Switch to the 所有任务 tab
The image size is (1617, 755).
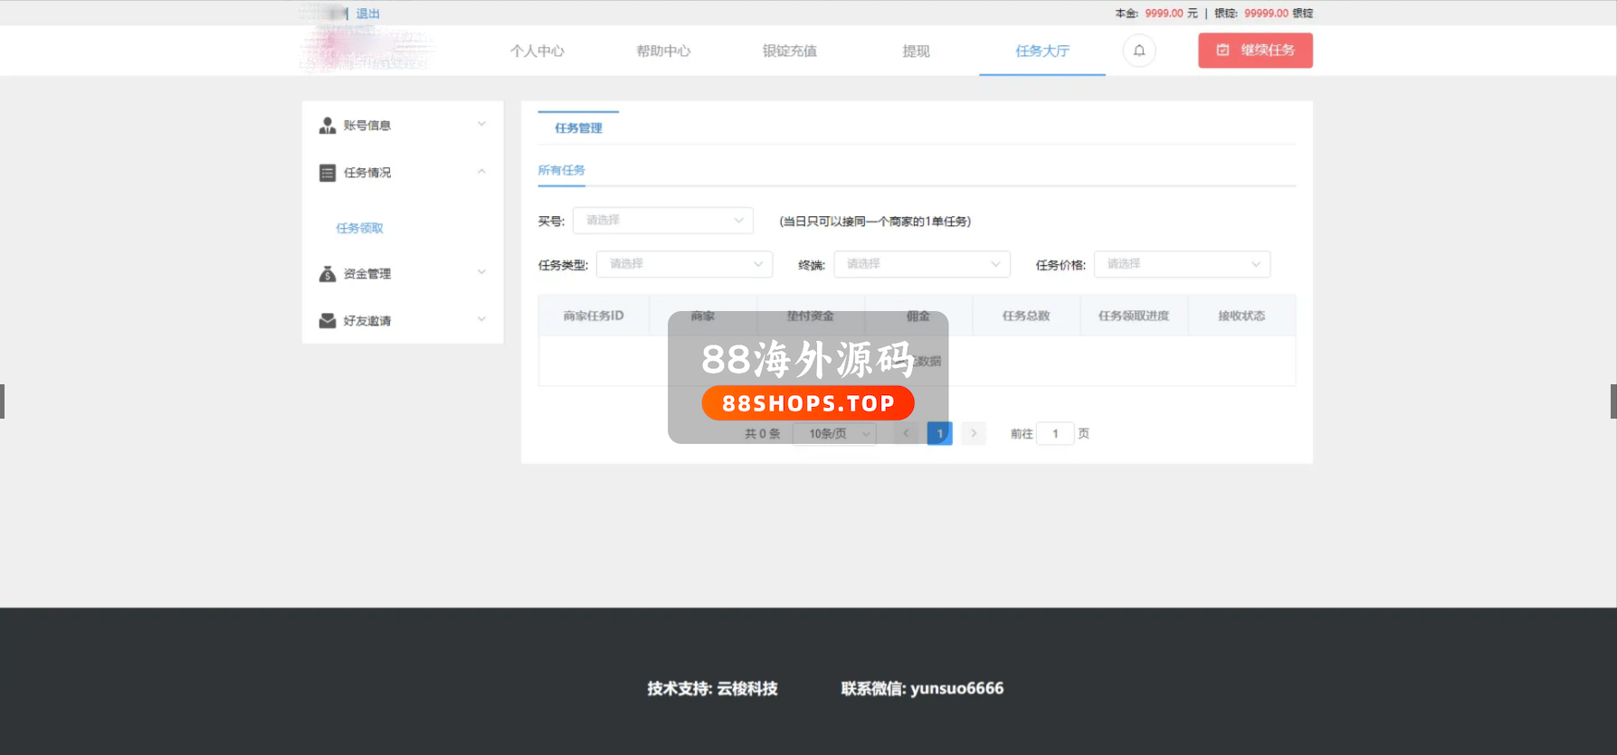click(561, 171)
